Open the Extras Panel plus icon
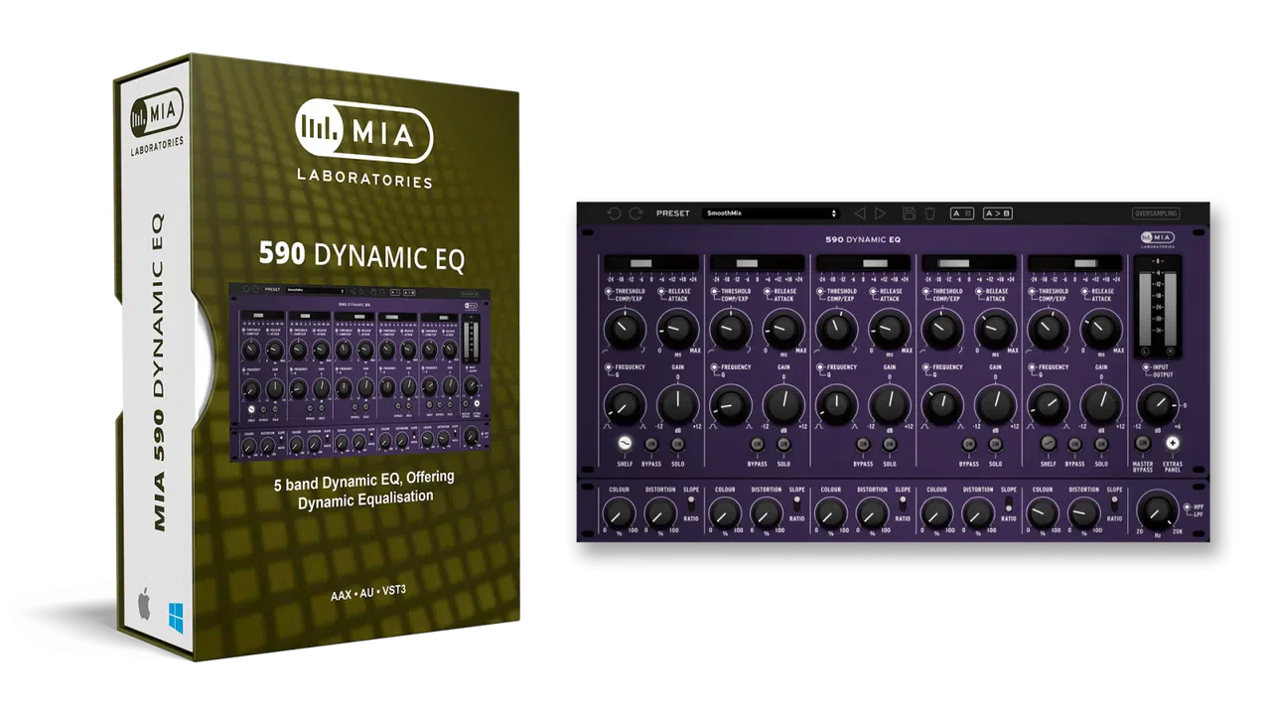 [x=1173, y=443]
